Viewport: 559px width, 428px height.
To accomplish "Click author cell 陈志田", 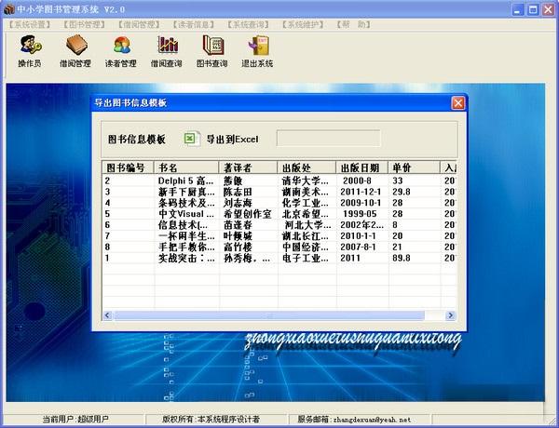I will coord(238,192).
